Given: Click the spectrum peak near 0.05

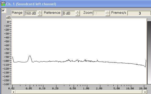Looking at the screenshot, I should [x=30, y=56].
